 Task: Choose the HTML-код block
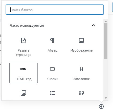coord(23,73)
